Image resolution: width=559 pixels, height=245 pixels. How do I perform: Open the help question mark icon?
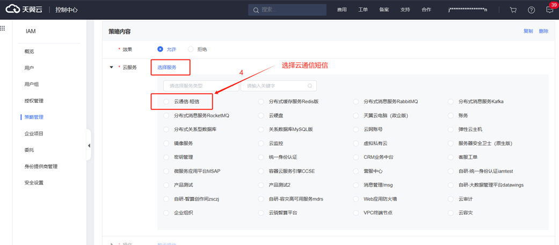coord(531,10)
